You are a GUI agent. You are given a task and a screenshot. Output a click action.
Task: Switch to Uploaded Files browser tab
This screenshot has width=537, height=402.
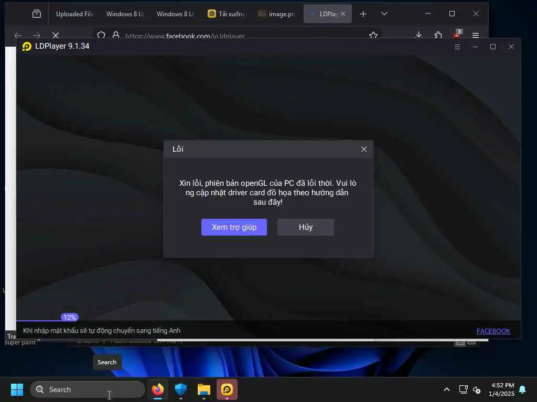[74, 14]
